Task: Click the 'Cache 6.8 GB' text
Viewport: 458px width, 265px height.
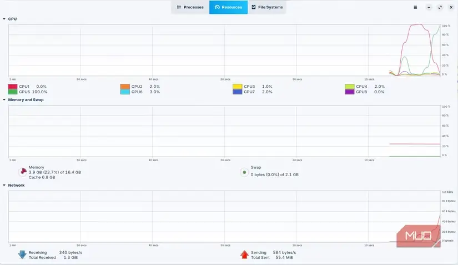Action: pos(42,177)
